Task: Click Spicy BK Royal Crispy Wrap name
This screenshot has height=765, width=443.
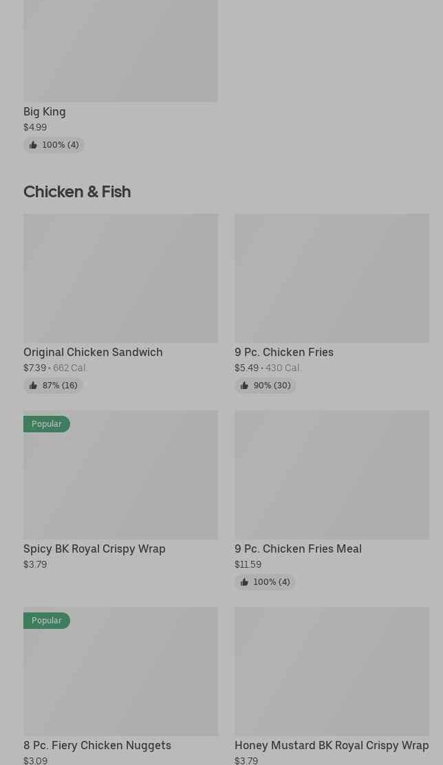Action: 94,548
